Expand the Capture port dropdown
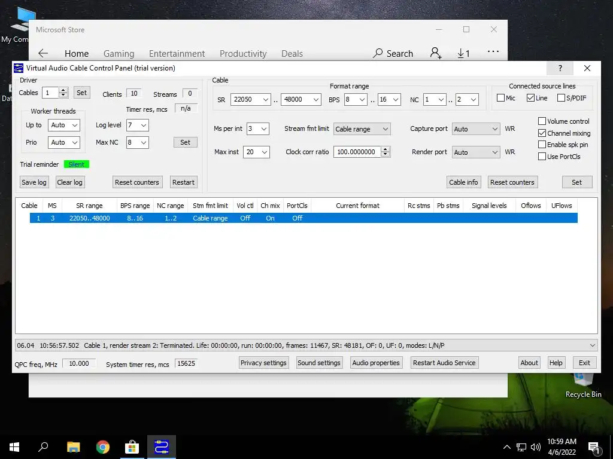The height and width of the screenshot is (459, 613). 476,129
